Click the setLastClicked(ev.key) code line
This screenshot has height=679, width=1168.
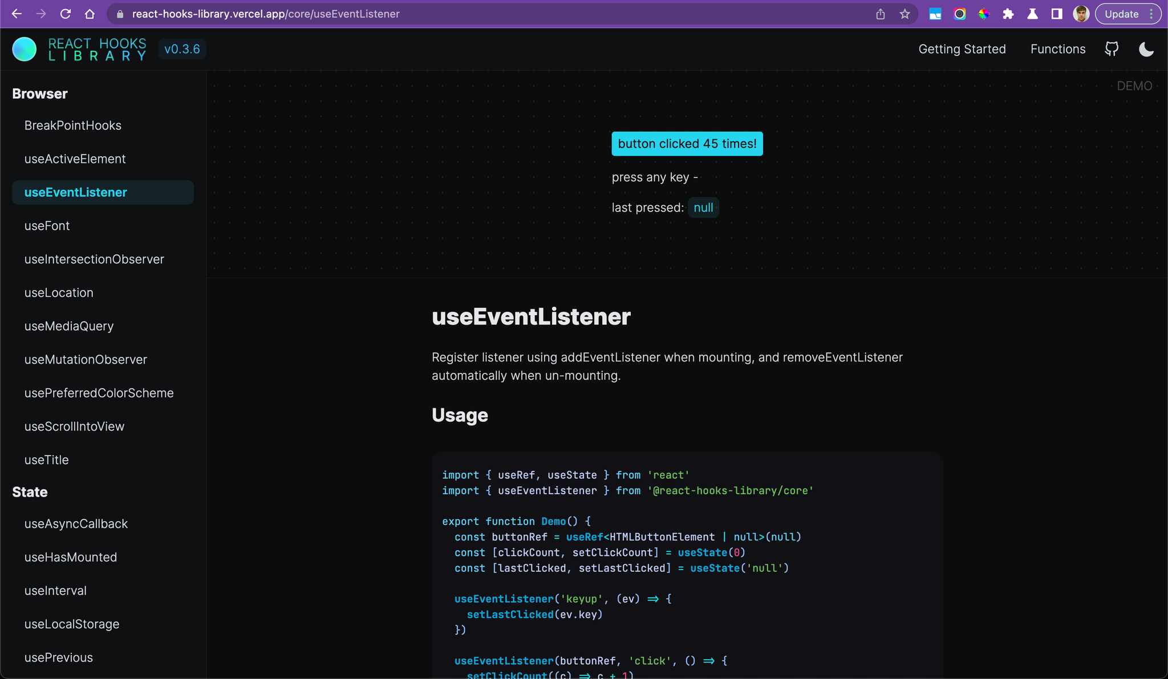[534, 615]
